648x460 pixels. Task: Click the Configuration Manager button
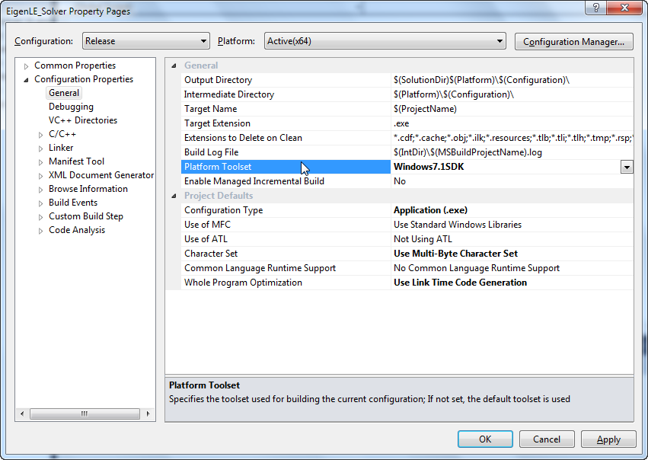click(x=574, y=42)
